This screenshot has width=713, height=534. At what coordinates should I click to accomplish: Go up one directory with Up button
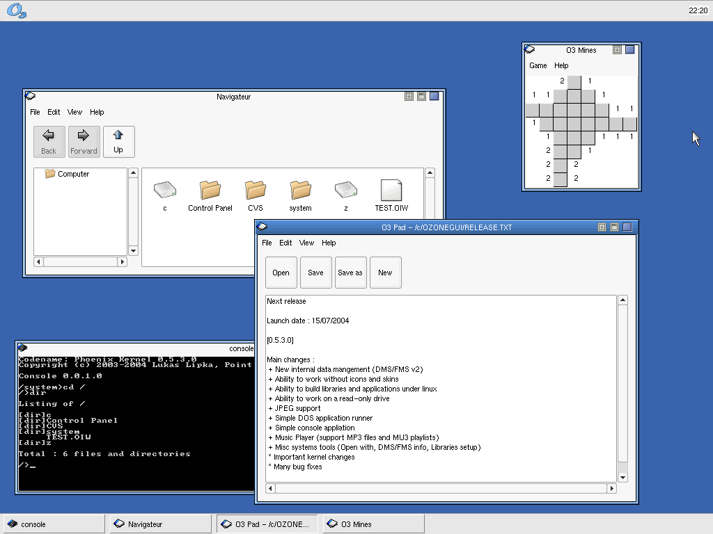[x=118, y=141]
